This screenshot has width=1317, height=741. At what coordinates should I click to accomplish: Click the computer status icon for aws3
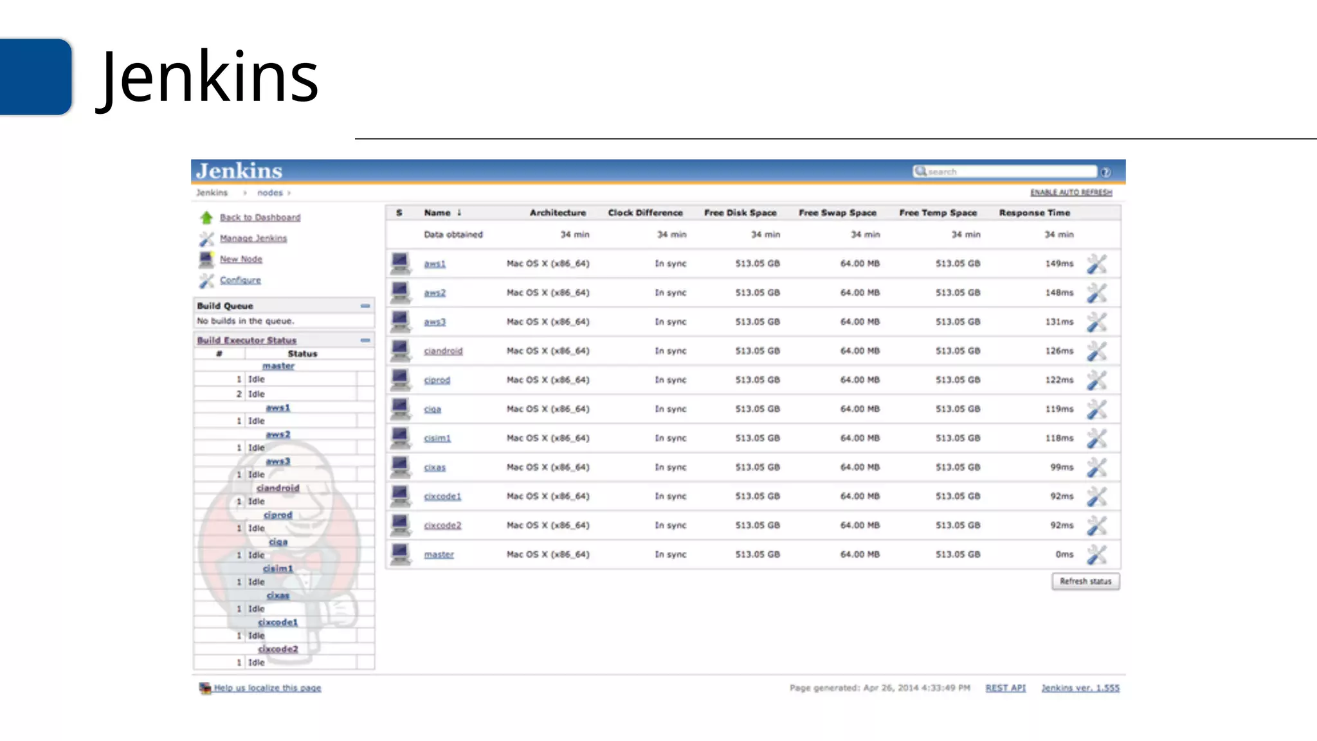pos(401,322)
